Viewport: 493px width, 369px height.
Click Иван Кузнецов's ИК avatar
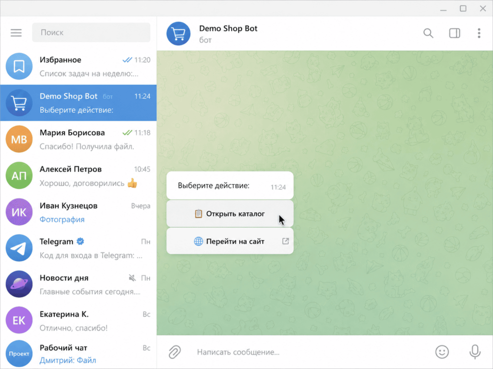pos(19,212)
